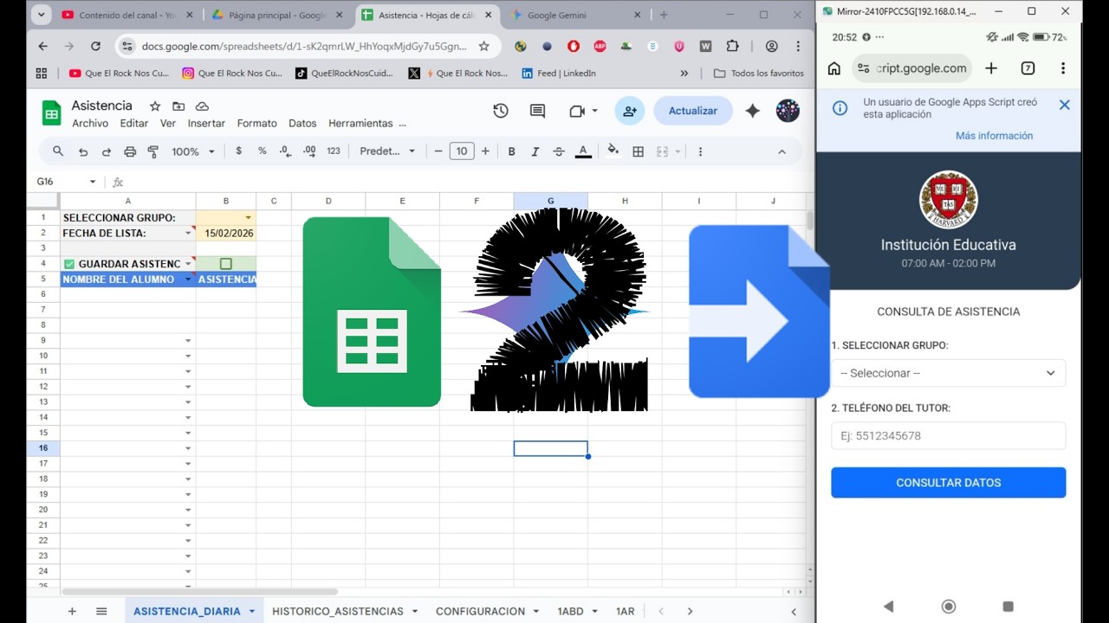Viewport: 1109px width, 623px height.
Task: Undo the last action
Action: pos(83,151)
